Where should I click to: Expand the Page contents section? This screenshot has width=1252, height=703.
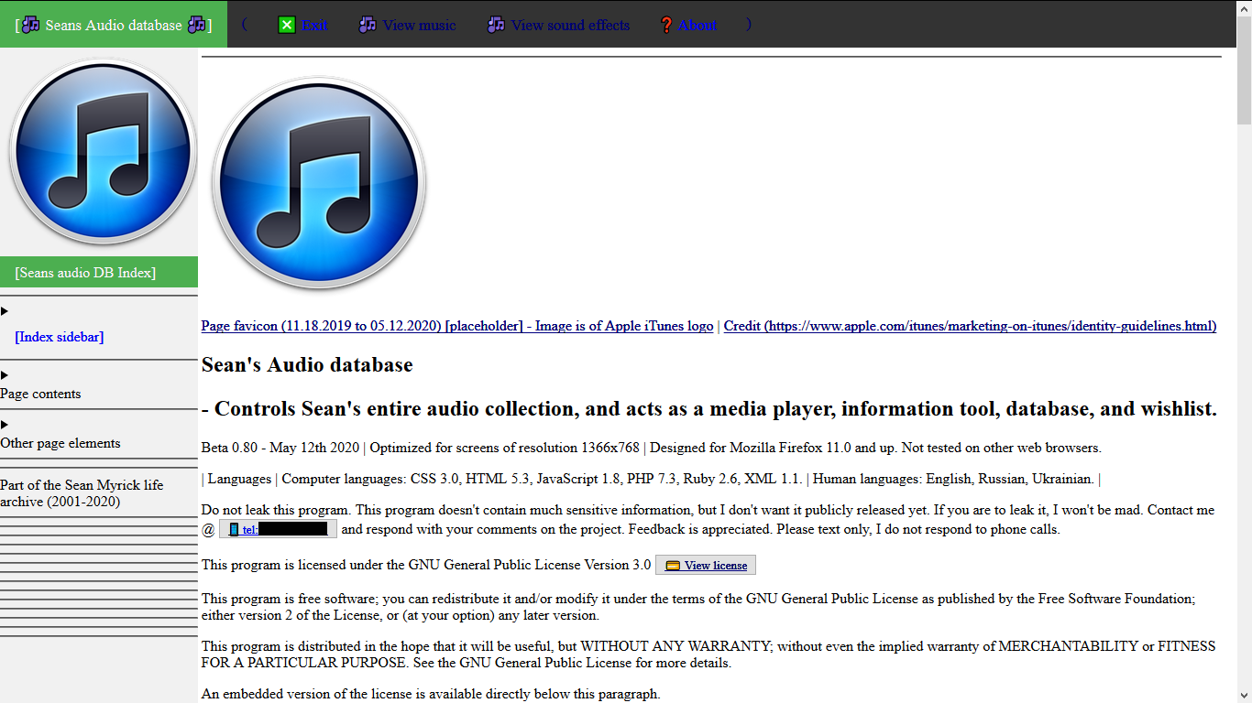(x=5, y=375)
